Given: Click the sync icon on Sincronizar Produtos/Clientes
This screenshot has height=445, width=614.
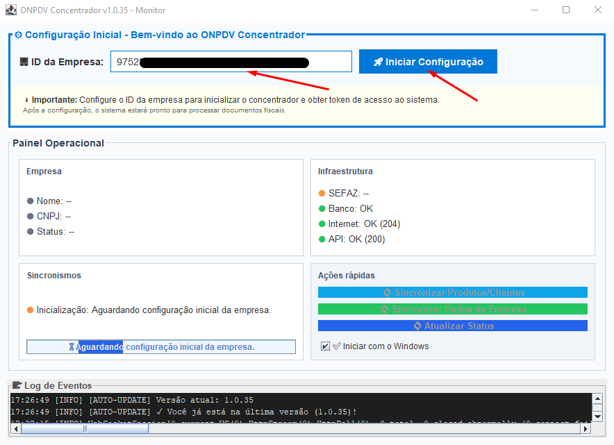Looking at the screenshot, I should (388, 292).
